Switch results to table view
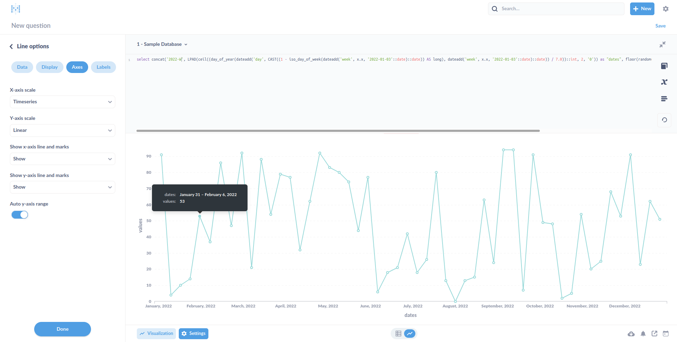677x342 pixels. (x=398, y=333)
